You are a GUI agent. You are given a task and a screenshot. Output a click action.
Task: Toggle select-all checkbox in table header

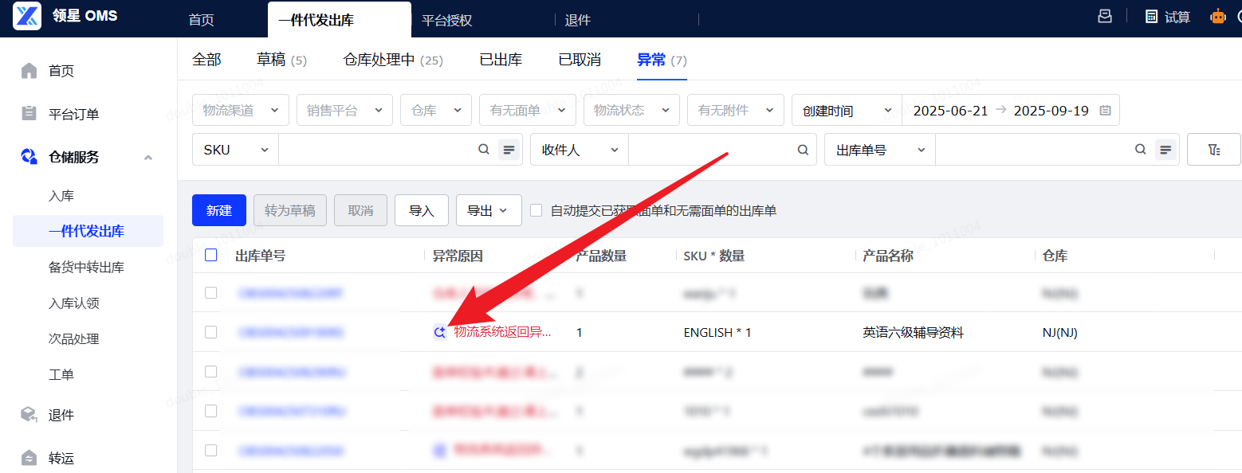(x=211, y=256)
